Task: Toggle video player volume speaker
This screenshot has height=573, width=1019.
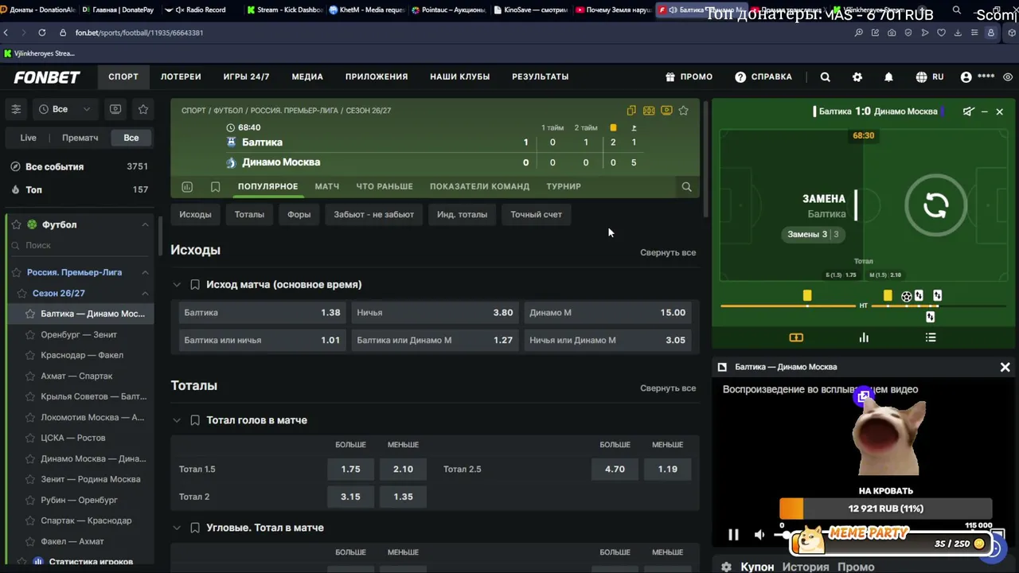Action: click(x=759, y=535)
